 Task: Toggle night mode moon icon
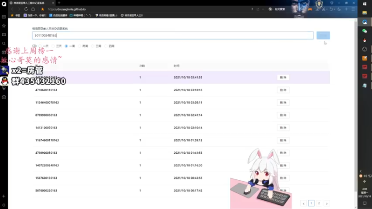[339, 9]
